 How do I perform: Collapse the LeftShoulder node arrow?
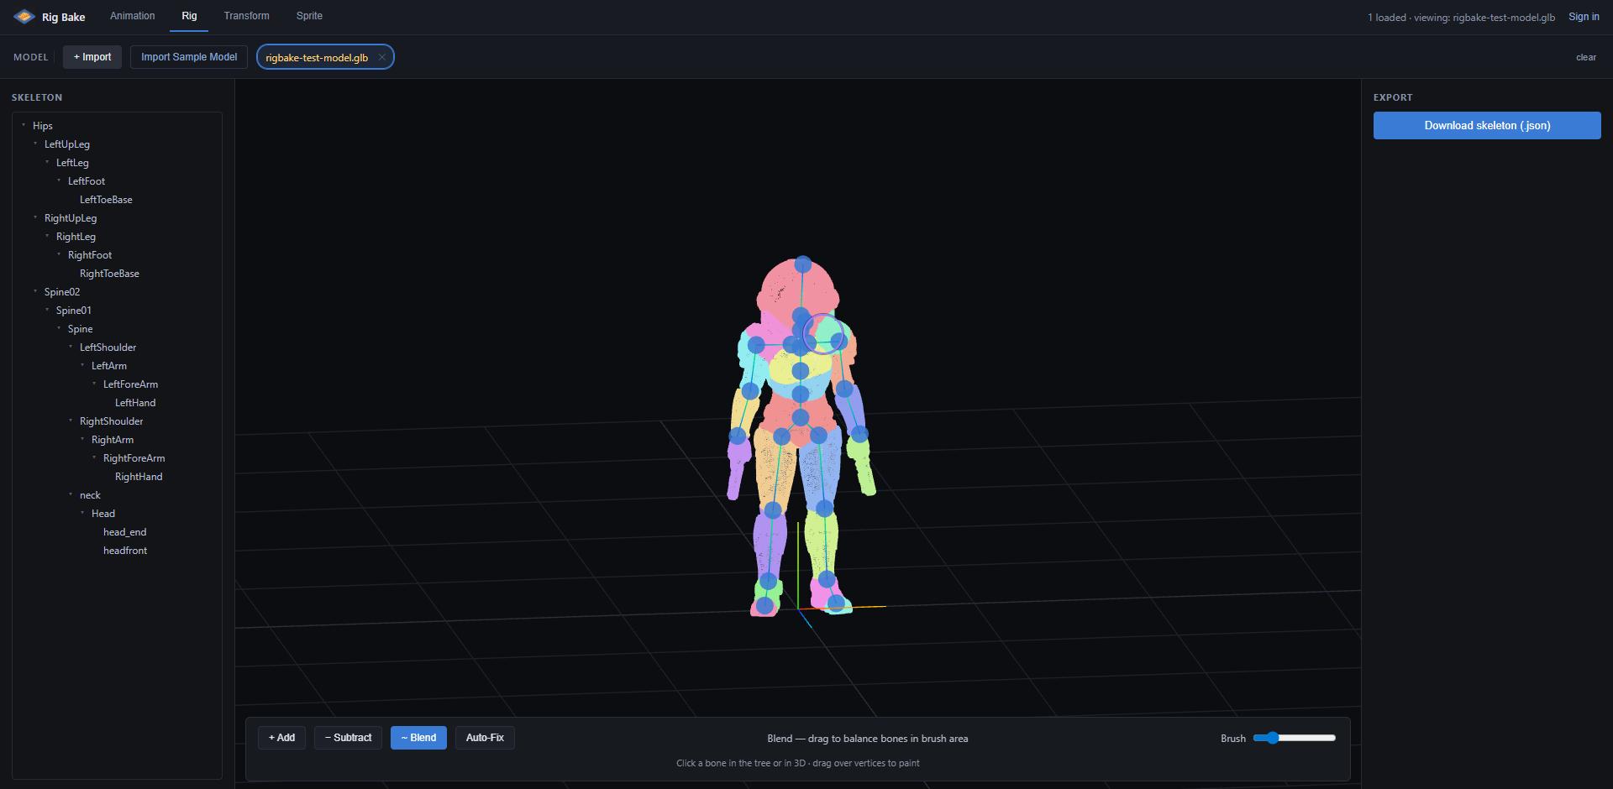tap(71, 347)
